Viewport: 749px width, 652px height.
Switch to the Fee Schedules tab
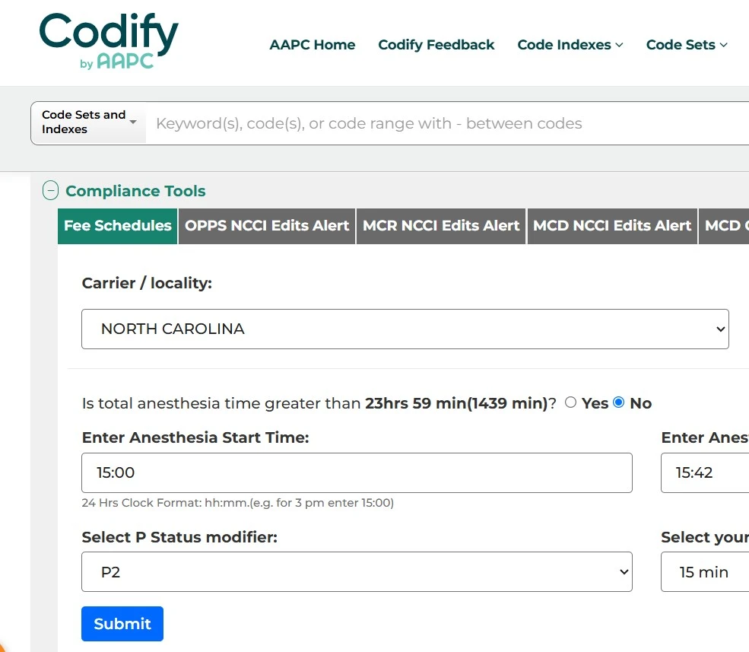[x=118, y=226]
